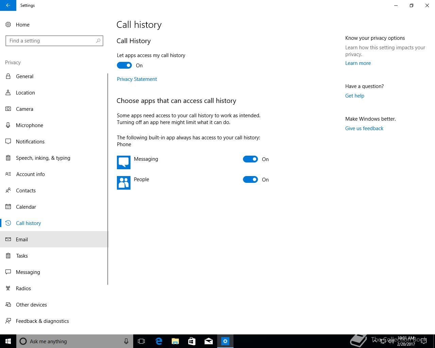The height and width of the screenshot is (348, 435).
Task: Select the Notifications icon in sidebar
Action: point(8,141)
